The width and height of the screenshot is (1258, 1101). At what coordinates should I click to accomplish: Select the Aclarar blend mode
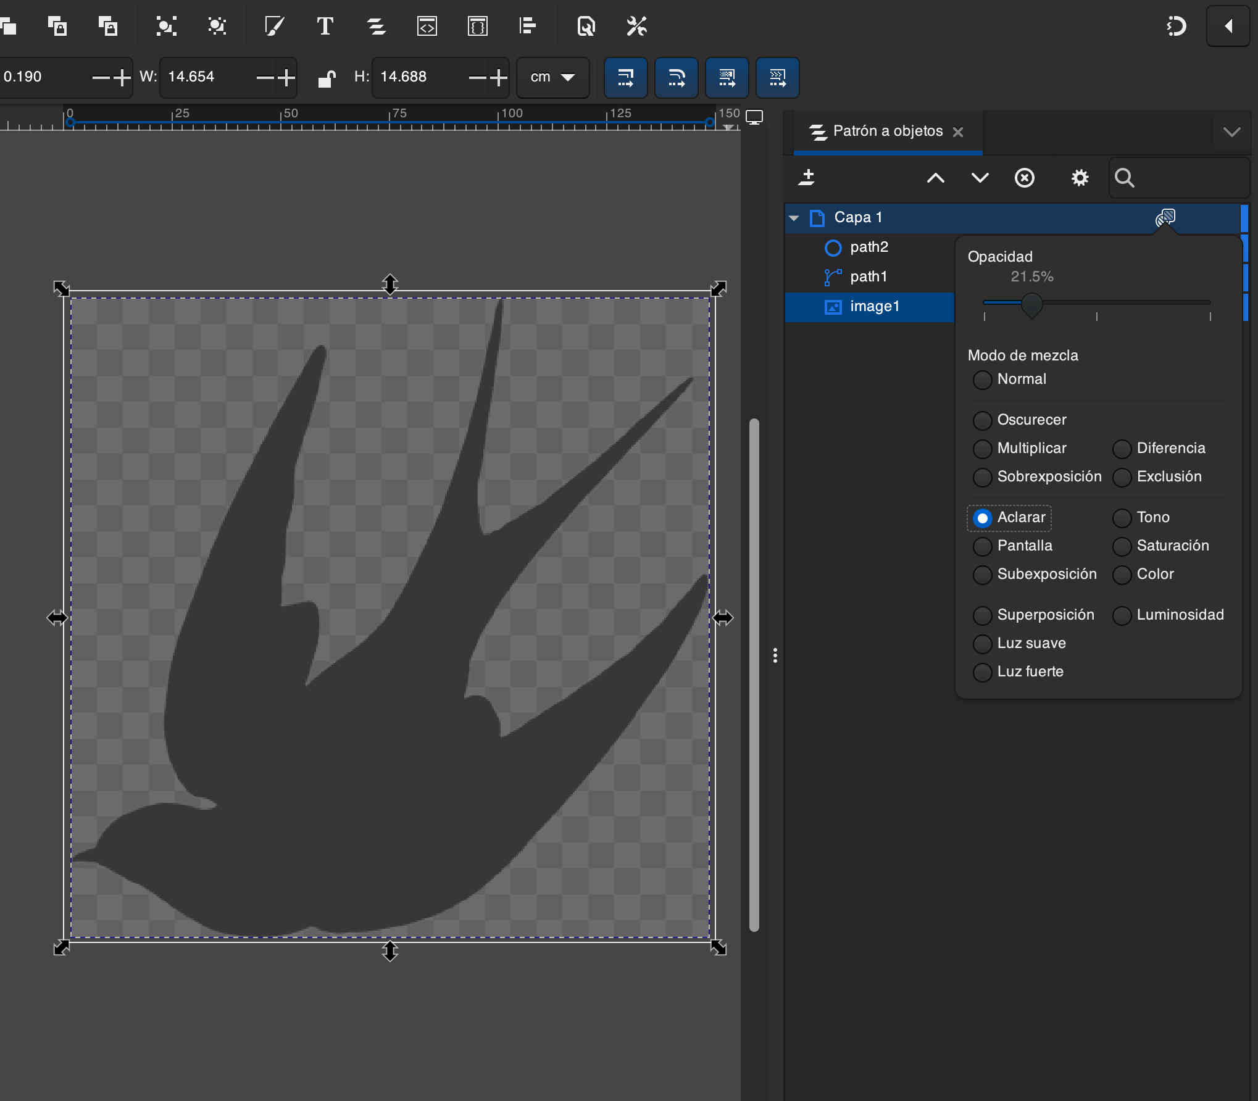(x=1009, y=518)
